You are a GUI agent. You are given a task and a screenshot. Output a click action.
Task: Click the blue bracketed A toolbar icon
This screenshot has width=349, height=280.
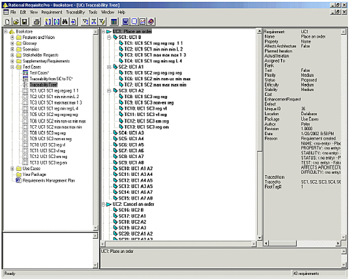[56, 22]
